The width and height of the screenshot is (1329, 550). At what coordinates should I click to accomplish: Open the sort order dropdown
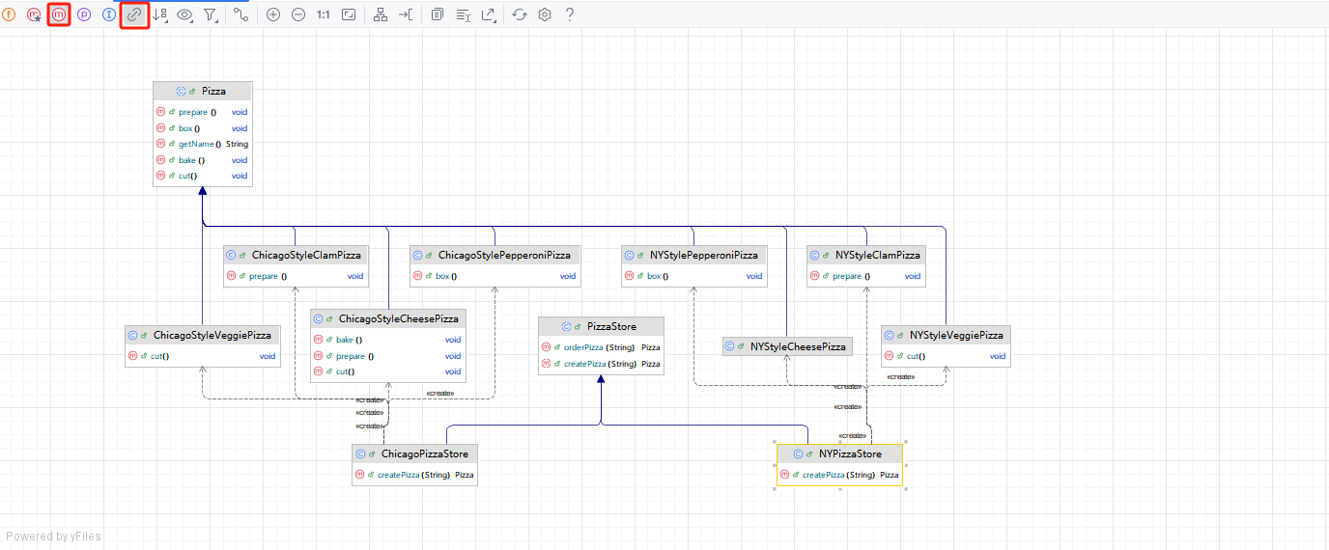click(x=160, y=15)
